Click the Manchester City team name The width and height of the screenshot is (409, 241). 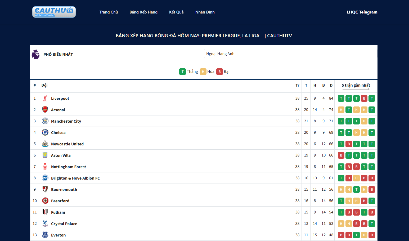(66, 121)
